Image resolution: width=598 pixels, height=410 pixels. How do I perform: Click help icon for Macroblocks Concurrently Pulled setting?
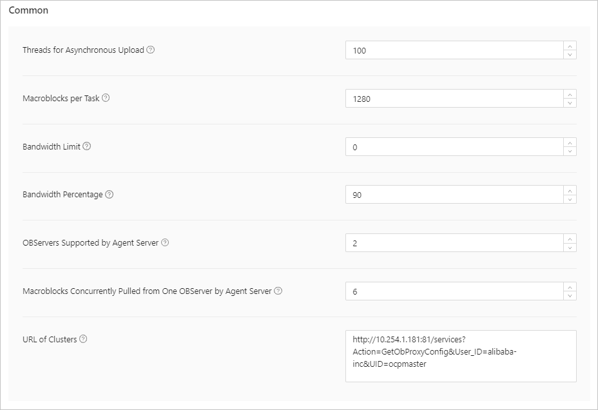point(278,291)
